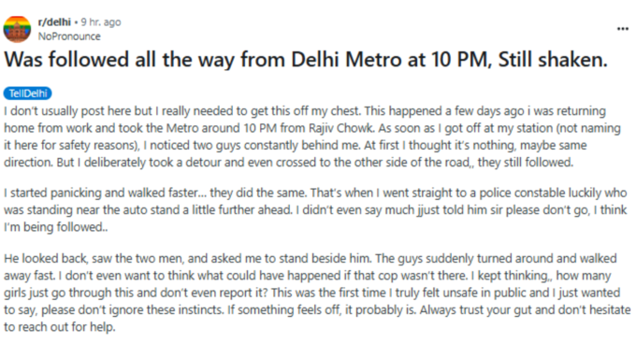
Task: Open the r/delhi community avatar icon
Action: [17, 29]
